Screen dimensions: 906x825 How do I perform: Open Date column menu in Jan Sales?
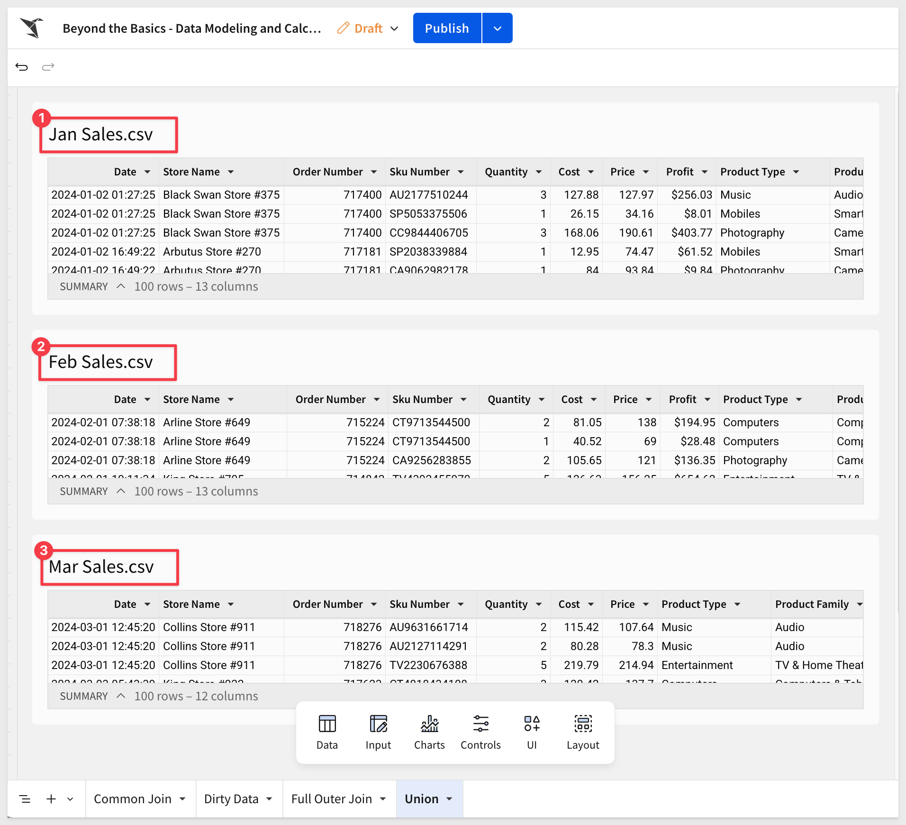(x=147, y=172)
